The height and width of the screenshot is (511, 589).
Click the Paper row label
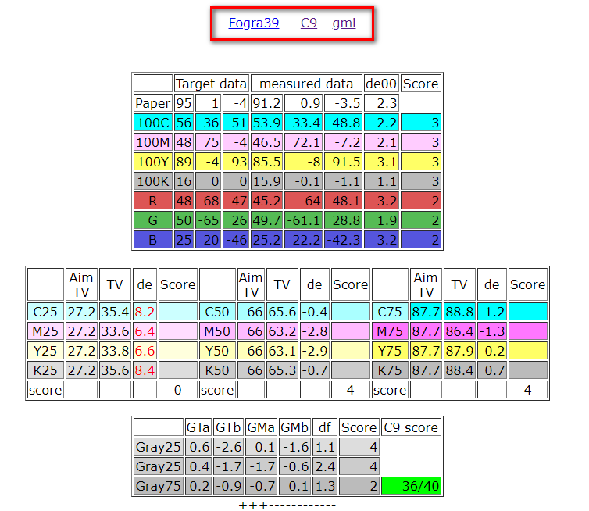[x=153, y=103]
